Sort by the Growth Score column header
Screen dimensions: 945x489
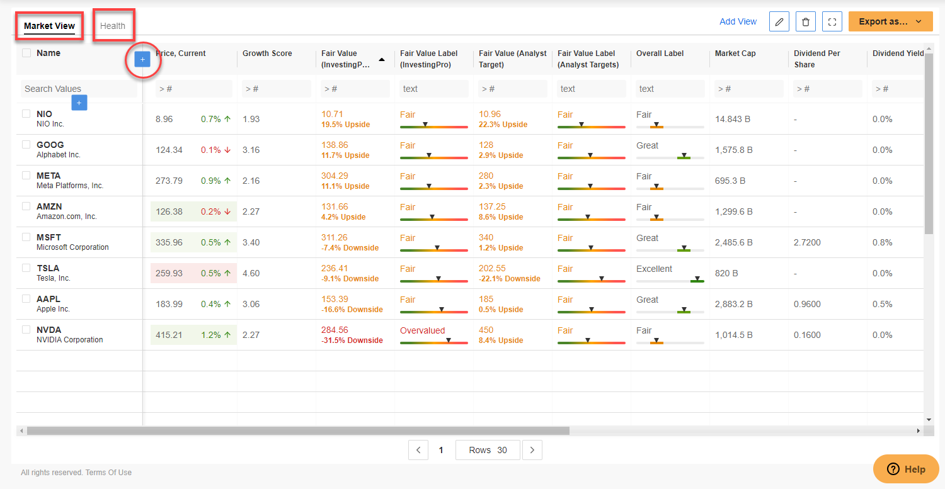click(x=268, y=53)
